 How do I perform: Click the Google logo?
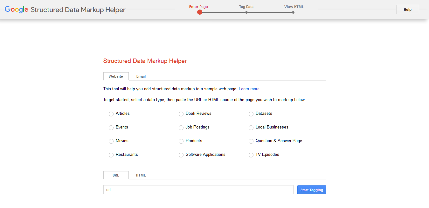(x=16, y=10)
